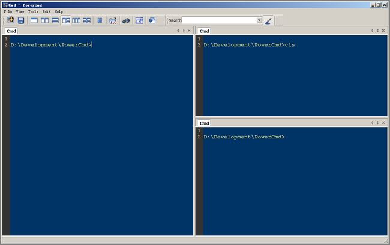Click inside the Search input field

point(220,20)
